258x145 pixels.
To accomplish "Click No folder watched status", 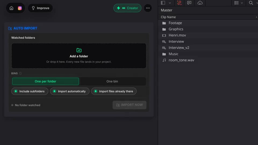I will point(26,105).
